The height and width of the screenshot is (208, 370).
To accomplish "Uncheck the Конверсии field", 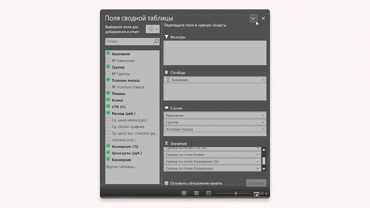I will (108, 159).
